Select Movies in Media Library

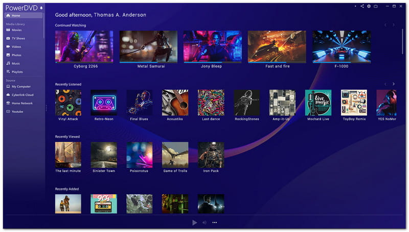[16, 30]
